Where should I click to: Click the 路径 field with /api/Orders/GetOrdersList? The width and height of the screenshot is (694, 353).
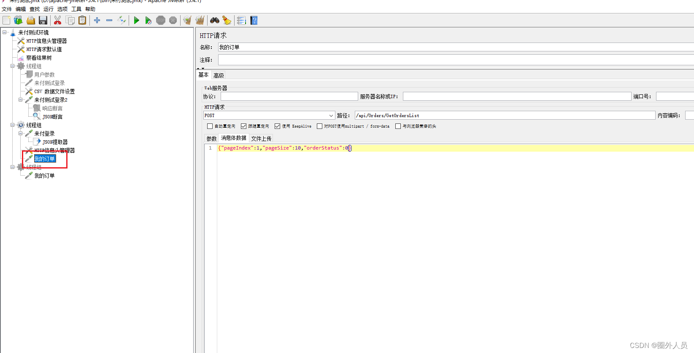(505, 115)
